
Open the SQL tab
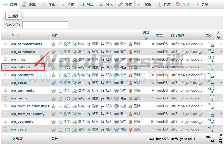point(29,4)
